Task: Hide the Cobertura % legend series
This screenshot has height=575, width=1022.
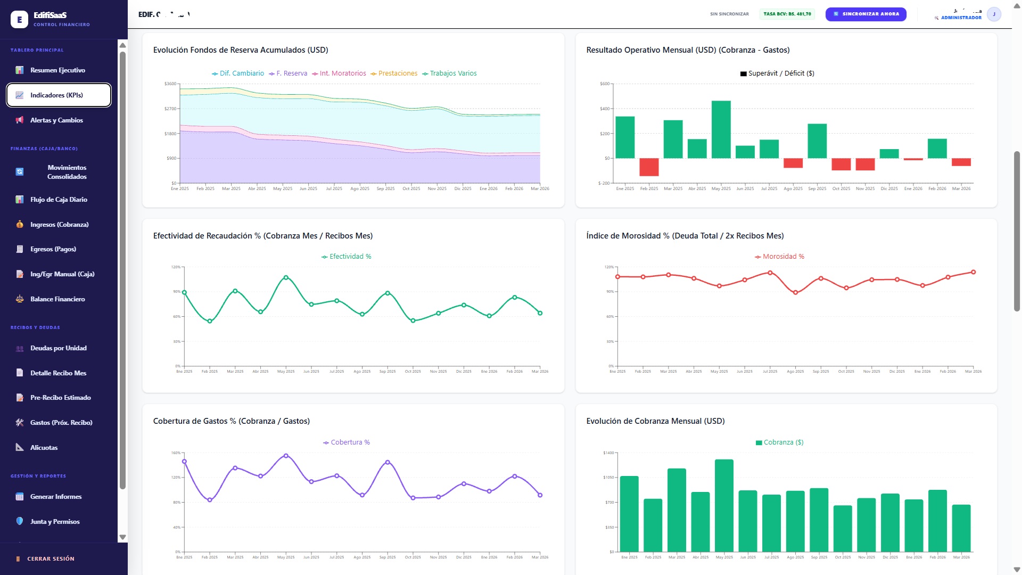Action: [346, 442]
